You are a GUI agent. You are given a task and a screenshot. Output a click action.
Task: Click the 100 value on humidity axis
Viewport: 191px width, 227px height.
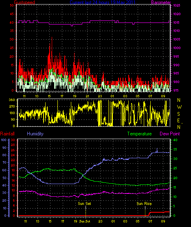pyautogui.click(x=4, y=140)
